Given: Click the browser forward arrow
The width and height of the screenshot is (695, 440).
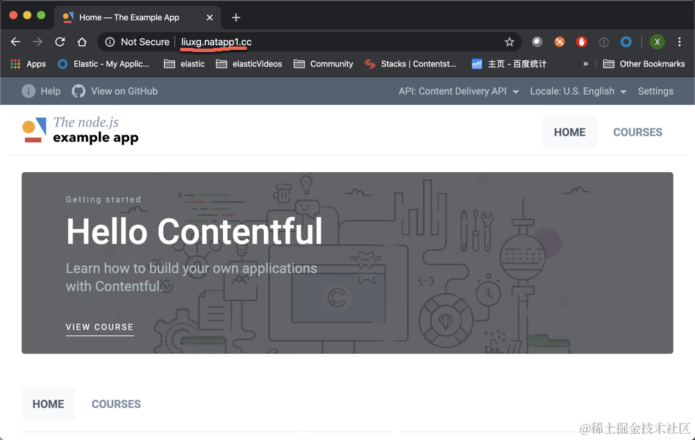Looking at the screenshot, I should tap(37, 42).
